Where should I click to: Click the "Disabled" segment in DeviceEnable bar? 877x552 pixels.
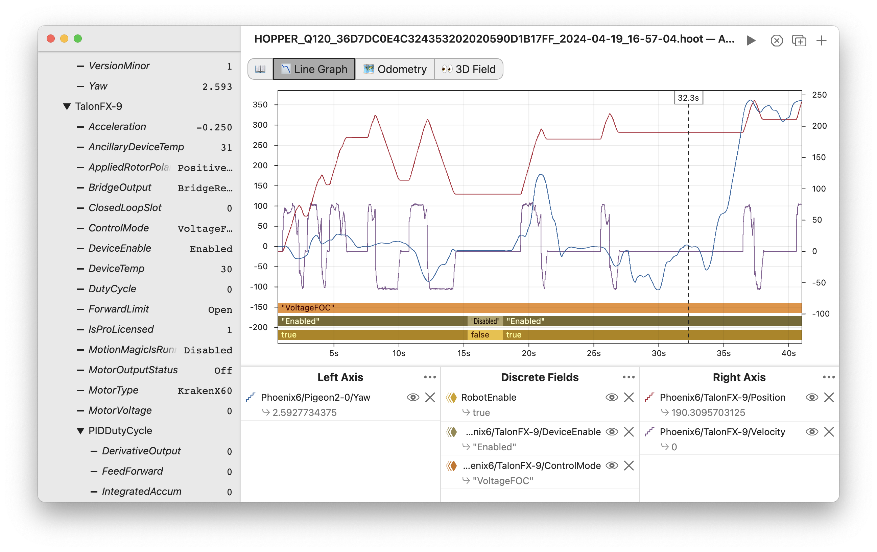485,321
